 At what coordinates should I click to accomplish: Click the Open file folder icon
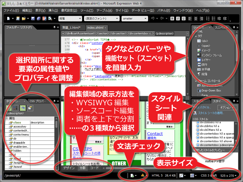(24, 19)
